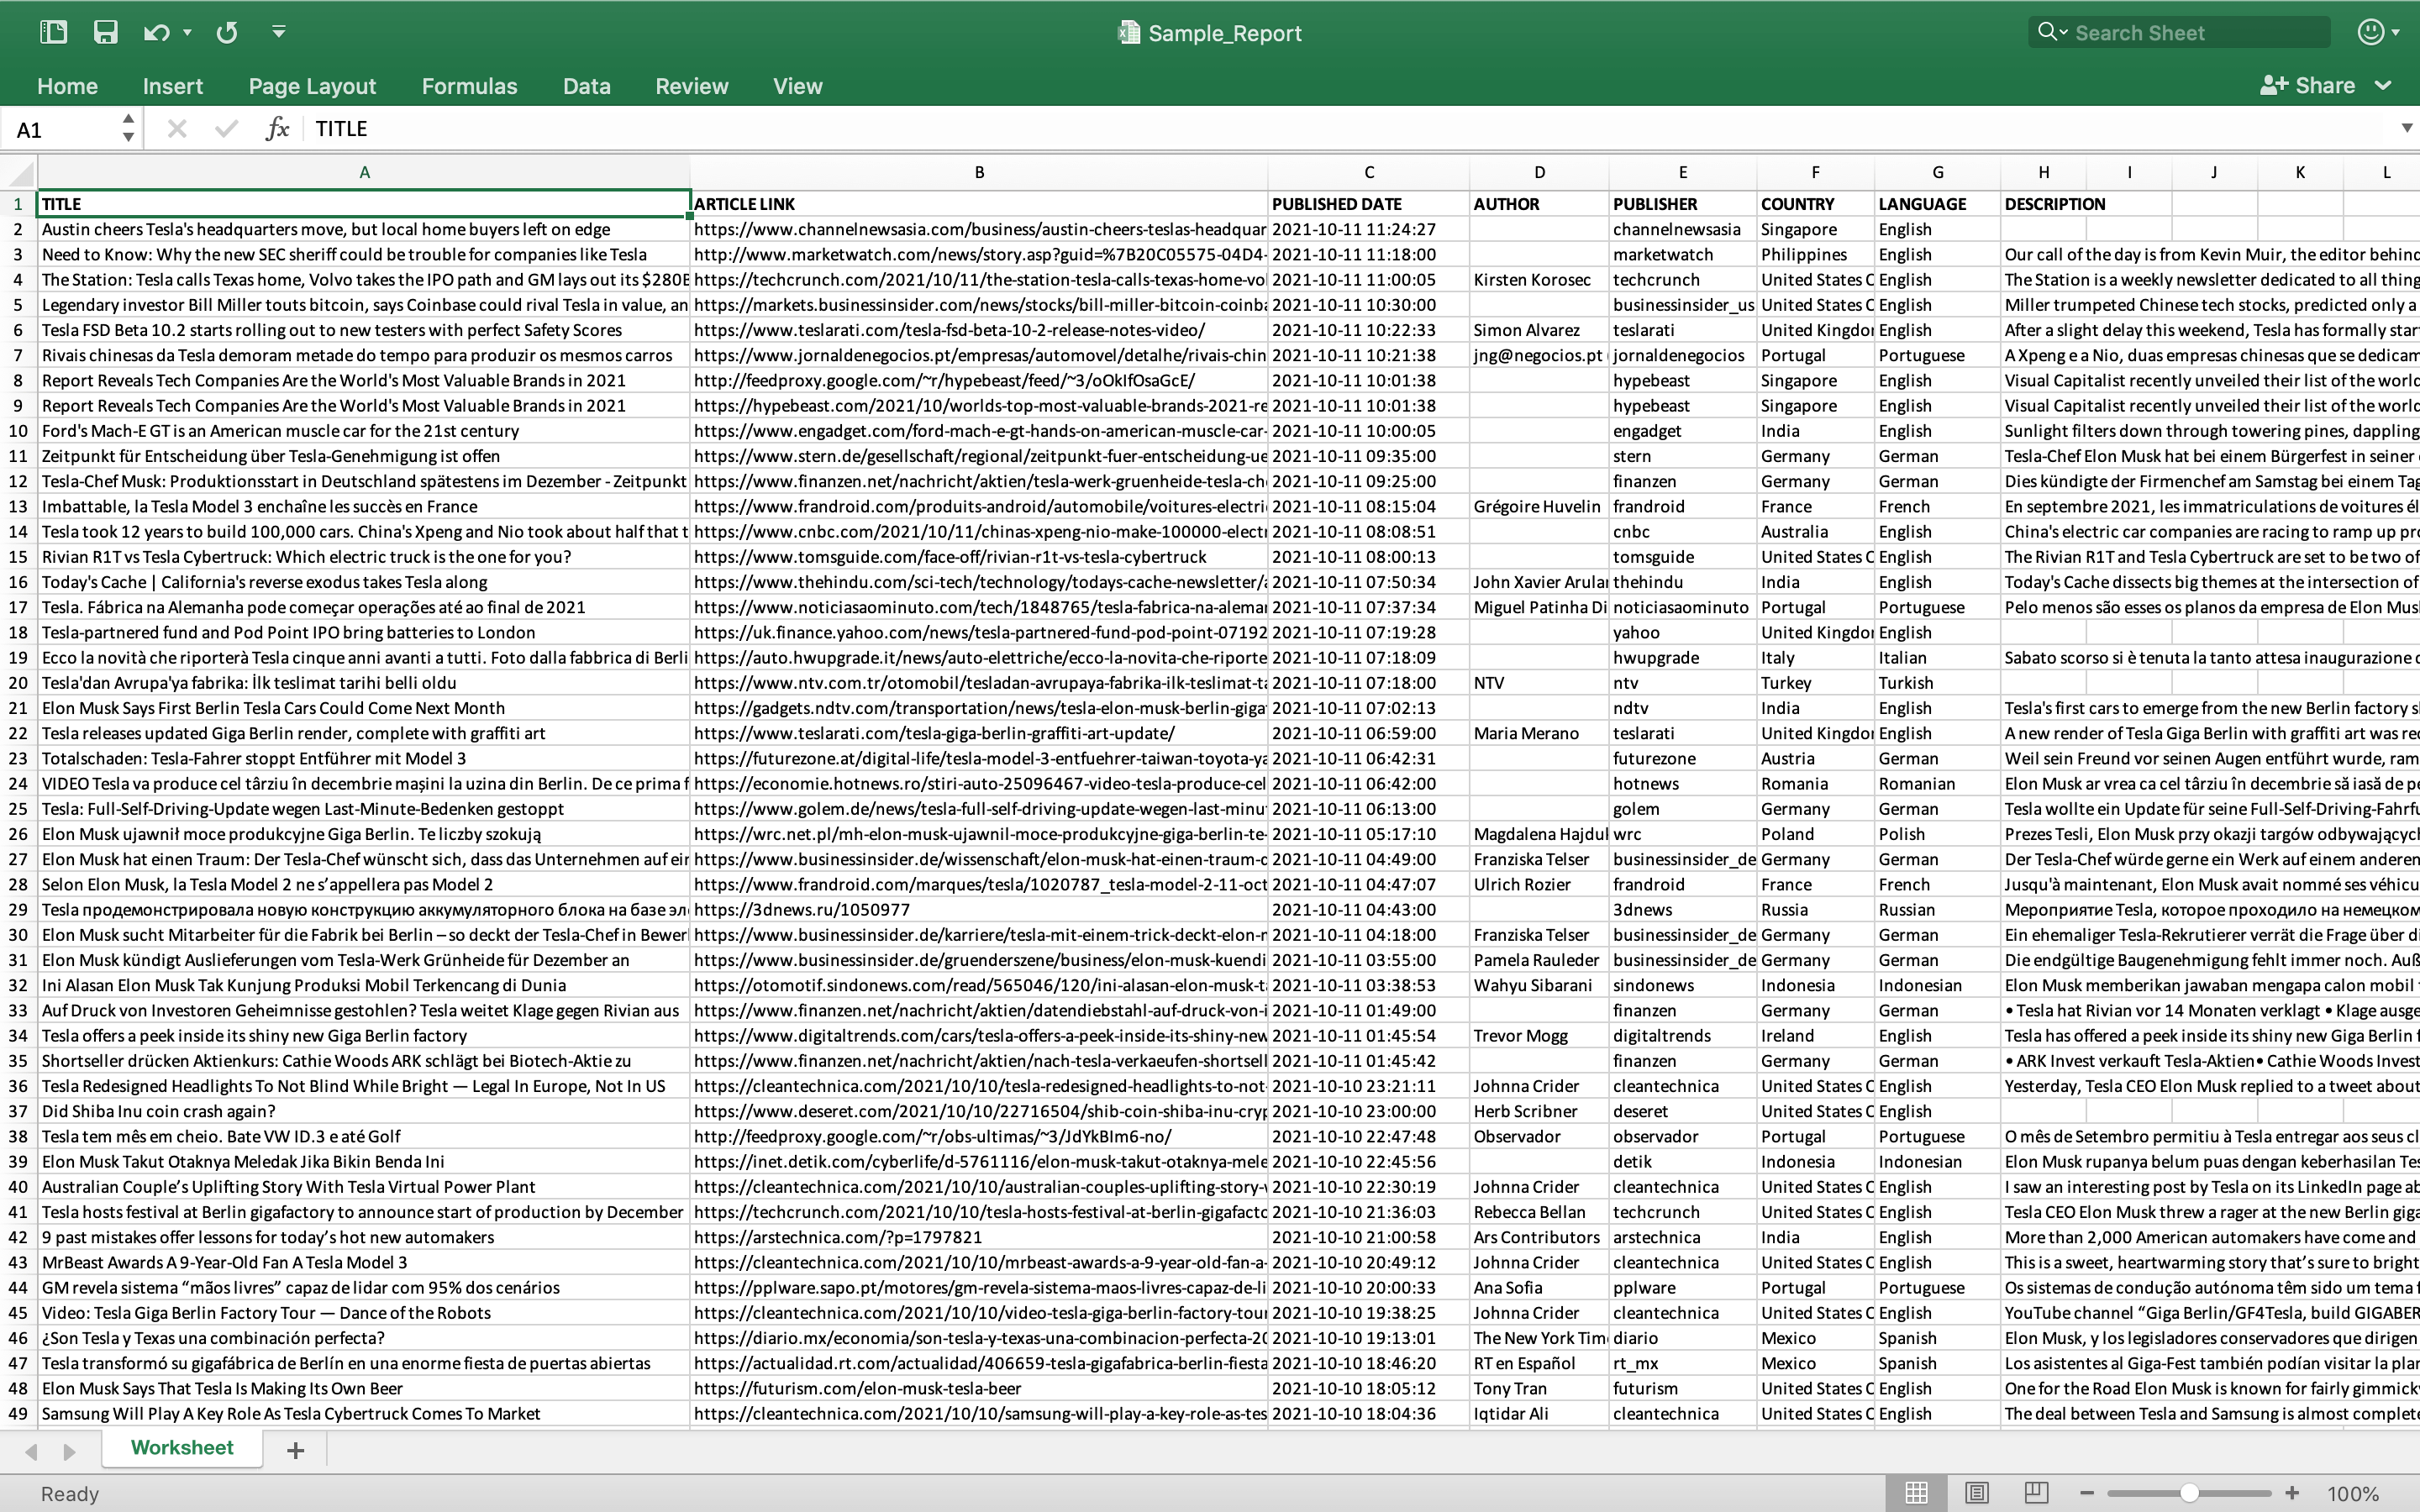
Task: Open the Review ribbon tab
Action: click(x=691, y=86)
